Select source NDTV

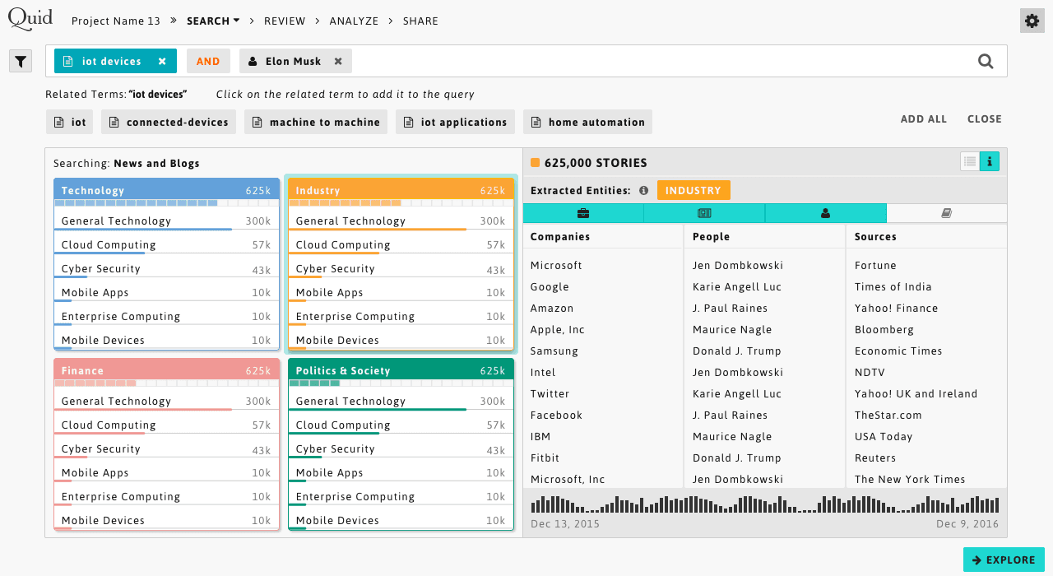click(870, 372)
